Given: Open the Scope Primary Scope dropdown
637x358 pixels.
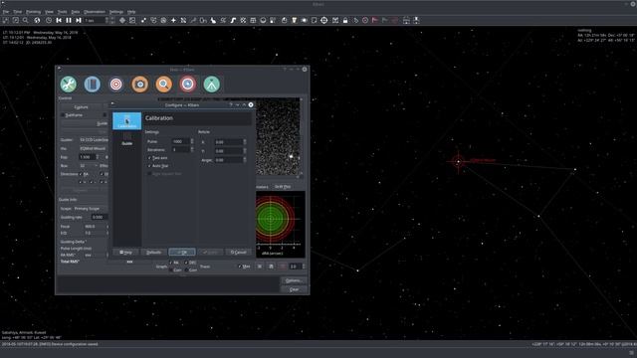Looking at the screenshot, I should [x=91, y=208].
